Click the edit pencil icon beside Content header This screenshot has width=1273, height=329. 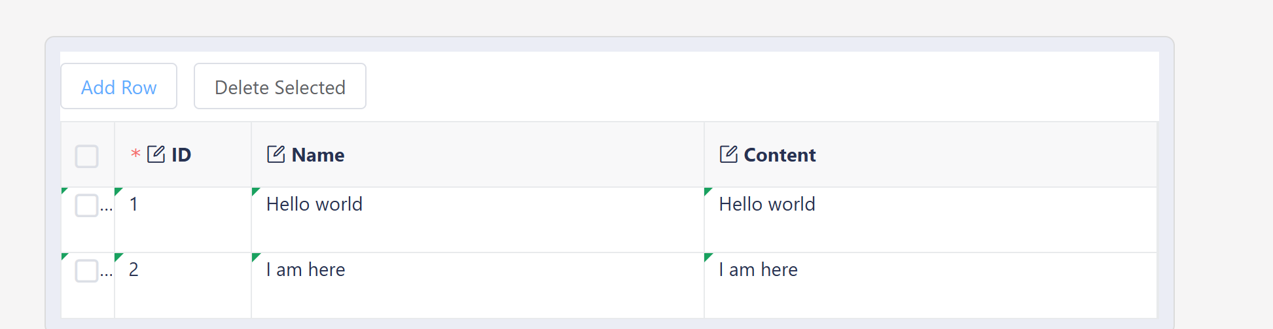pyautogui.click(x=728, y=154)
